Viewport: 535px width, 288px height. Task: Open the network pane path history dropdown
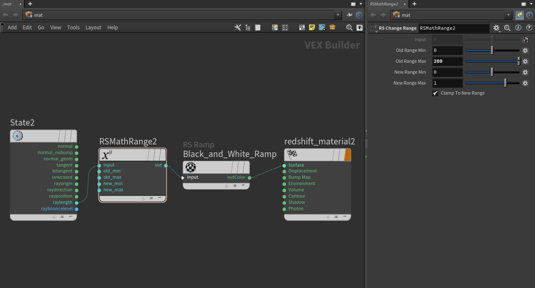click(338, 15)
